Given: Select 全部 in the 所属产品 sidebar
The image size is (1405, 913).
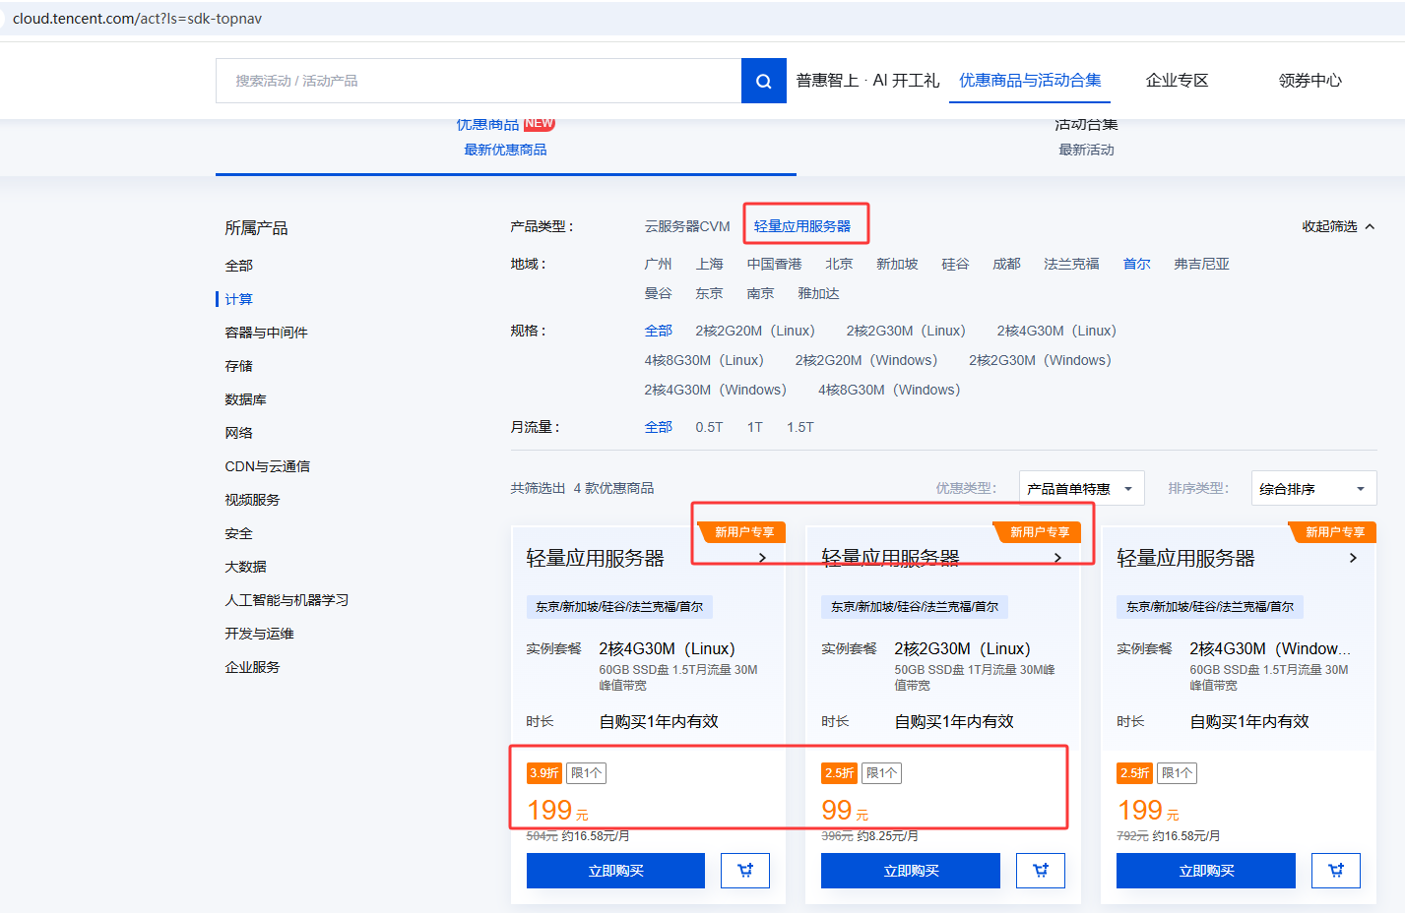Looking at the screenshot, I should click(239, 266).
